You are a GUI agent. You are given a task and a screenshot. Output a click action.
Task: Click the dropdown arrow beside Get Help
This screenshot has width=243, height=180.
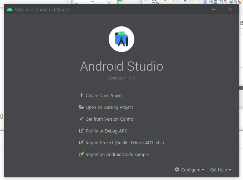click(x=230, y=170)
